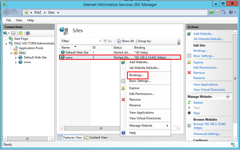This screenshot has width=240, height=150.
Task: Click the Stop icon in address toolbar
Action: tap(218, 12)
